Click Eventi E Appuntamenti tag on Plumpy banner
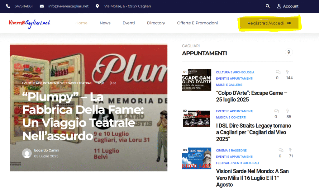Image resolution: width=319 pixels, height=191 pixels. click(x=40, y=83)
